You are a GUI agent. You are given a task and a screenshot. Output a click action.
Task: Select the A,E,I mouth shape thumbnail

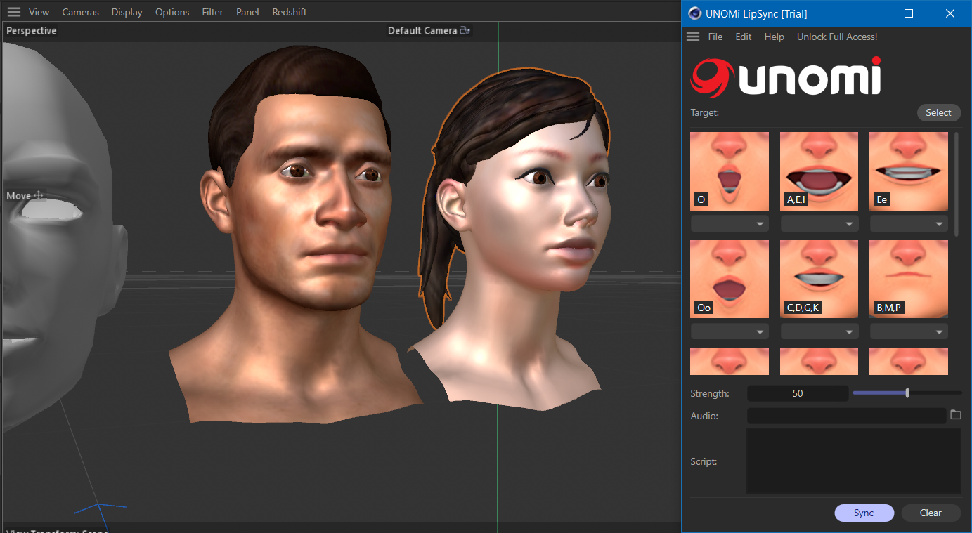819,171
